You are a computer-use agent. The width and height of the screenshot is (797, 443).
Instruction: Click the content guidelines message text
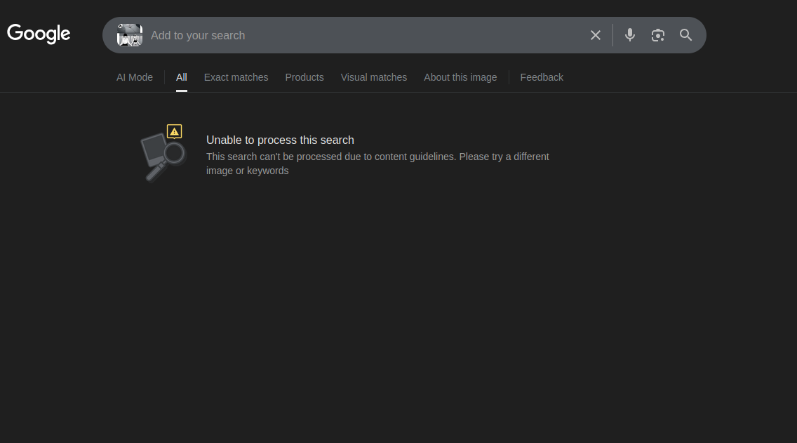(x=377, y=164)
